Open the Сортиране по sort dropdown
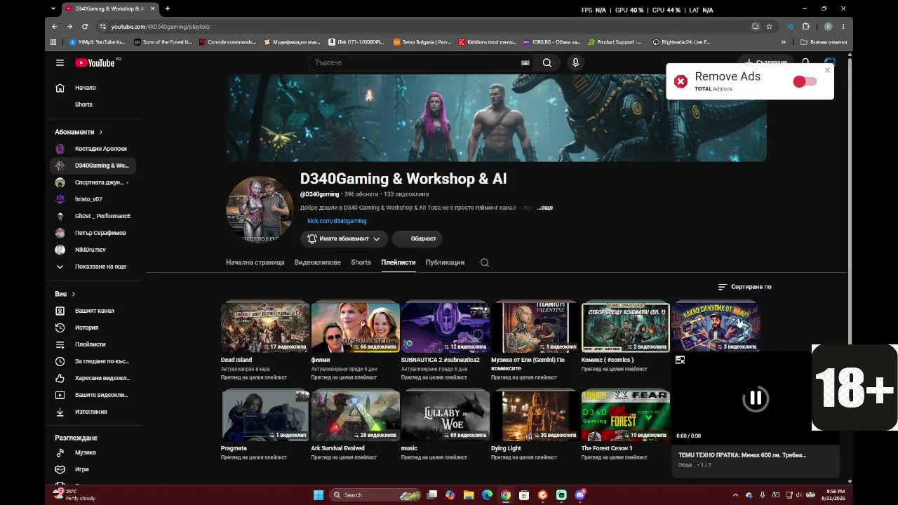This screenshot has height=505, width=898. [745, 287]
